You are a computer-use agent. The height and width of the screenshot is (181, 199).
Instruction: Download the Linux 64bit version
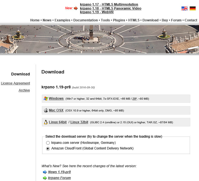(58, 122)
